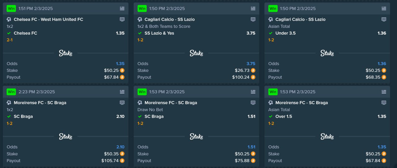Image resolution: width=397 pixels, height=168 pixels.
Task: Click the Stake logo on the Over 1.5 card
Action: (327, 137)
